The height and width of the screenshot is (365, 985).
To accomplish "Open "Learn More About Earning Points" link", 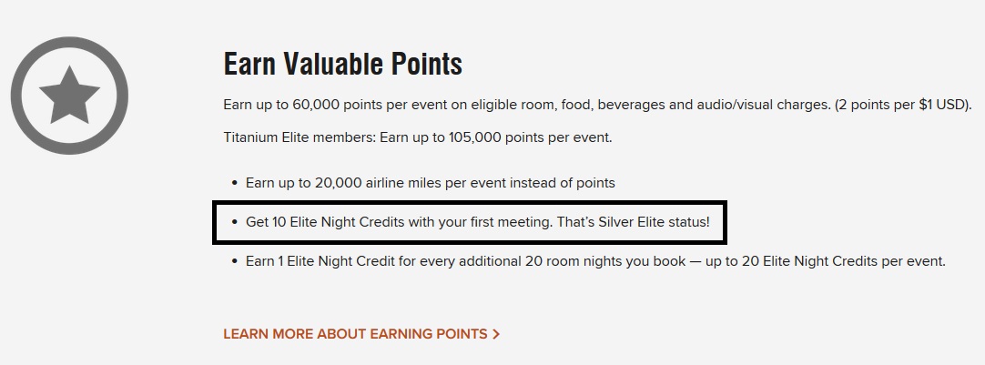I will click(355, 334).
